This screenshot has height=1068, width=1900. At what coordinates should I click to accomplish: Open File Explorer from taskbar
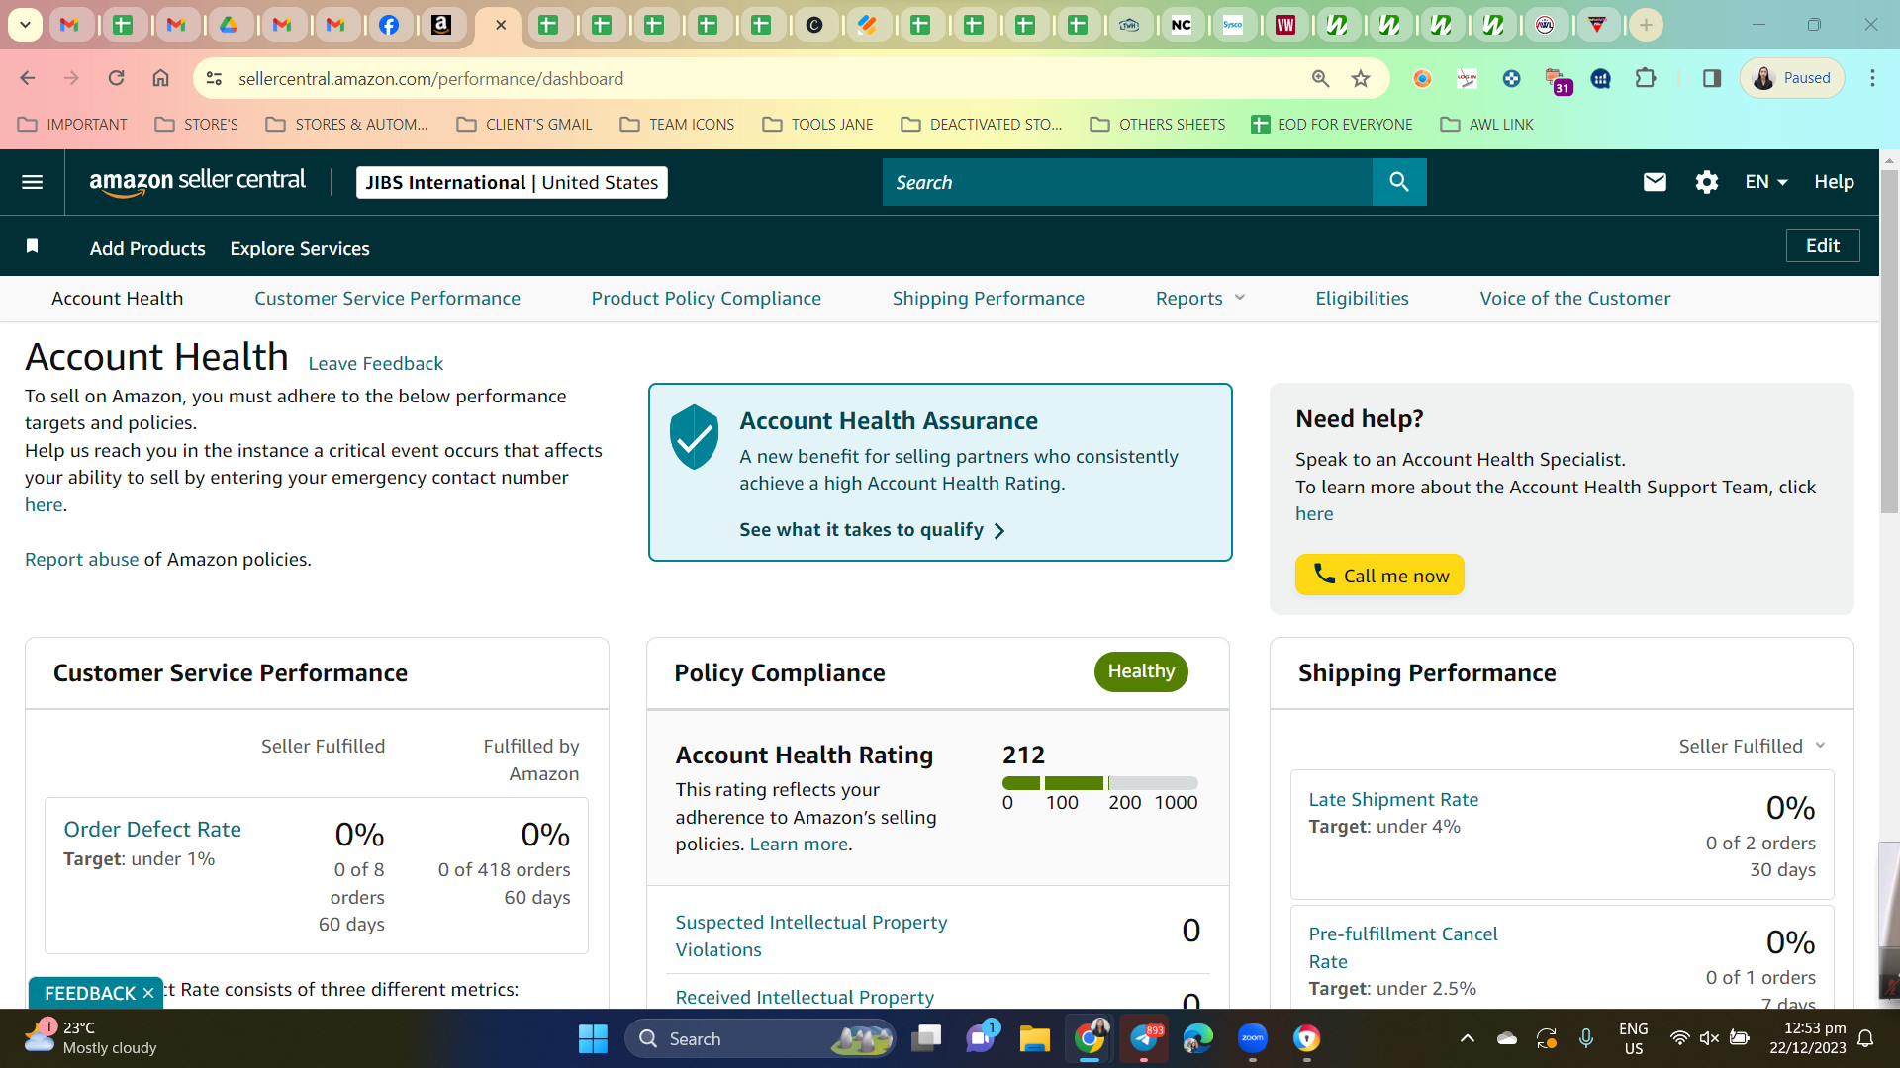(1034, 1038)
